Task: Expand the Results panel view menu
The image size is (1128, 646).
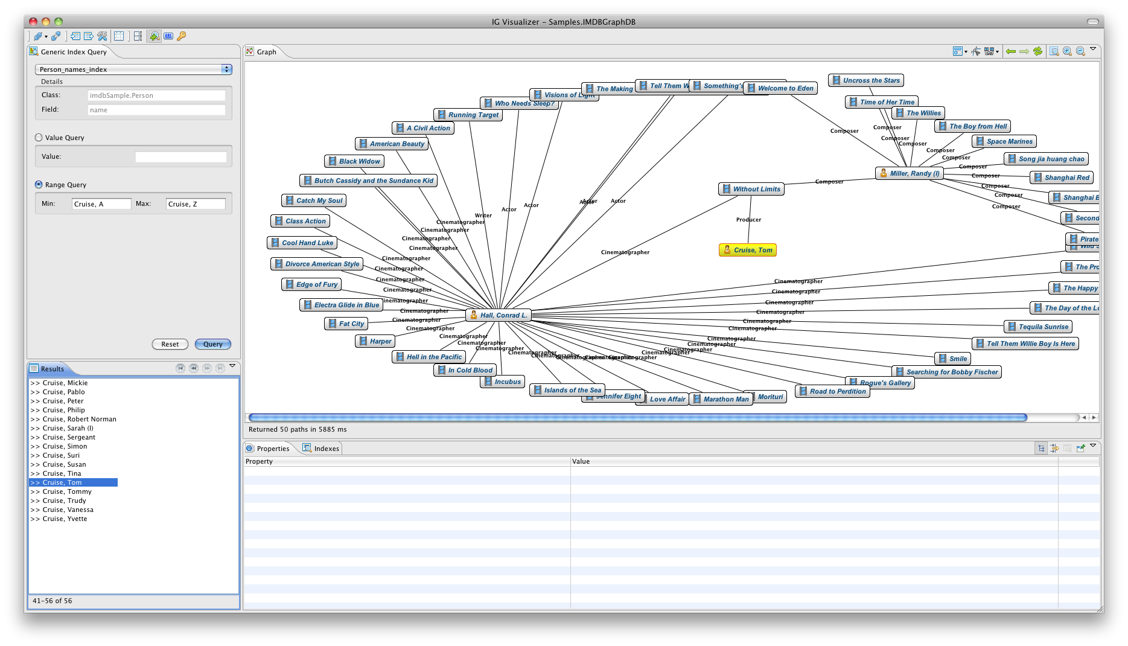Action: pyautogui.click(x=232, y=366)
